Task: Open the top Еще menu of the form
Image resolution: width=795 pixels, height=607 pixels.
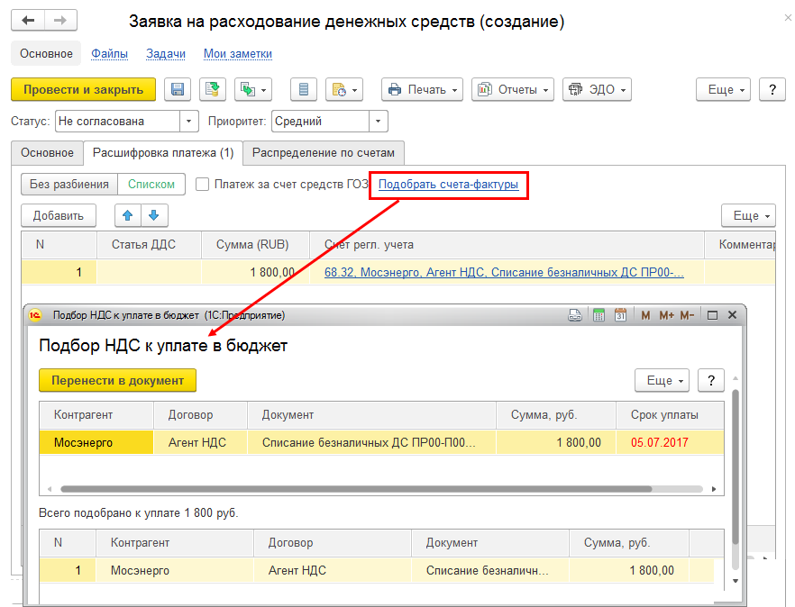Action: click(723, 90)
